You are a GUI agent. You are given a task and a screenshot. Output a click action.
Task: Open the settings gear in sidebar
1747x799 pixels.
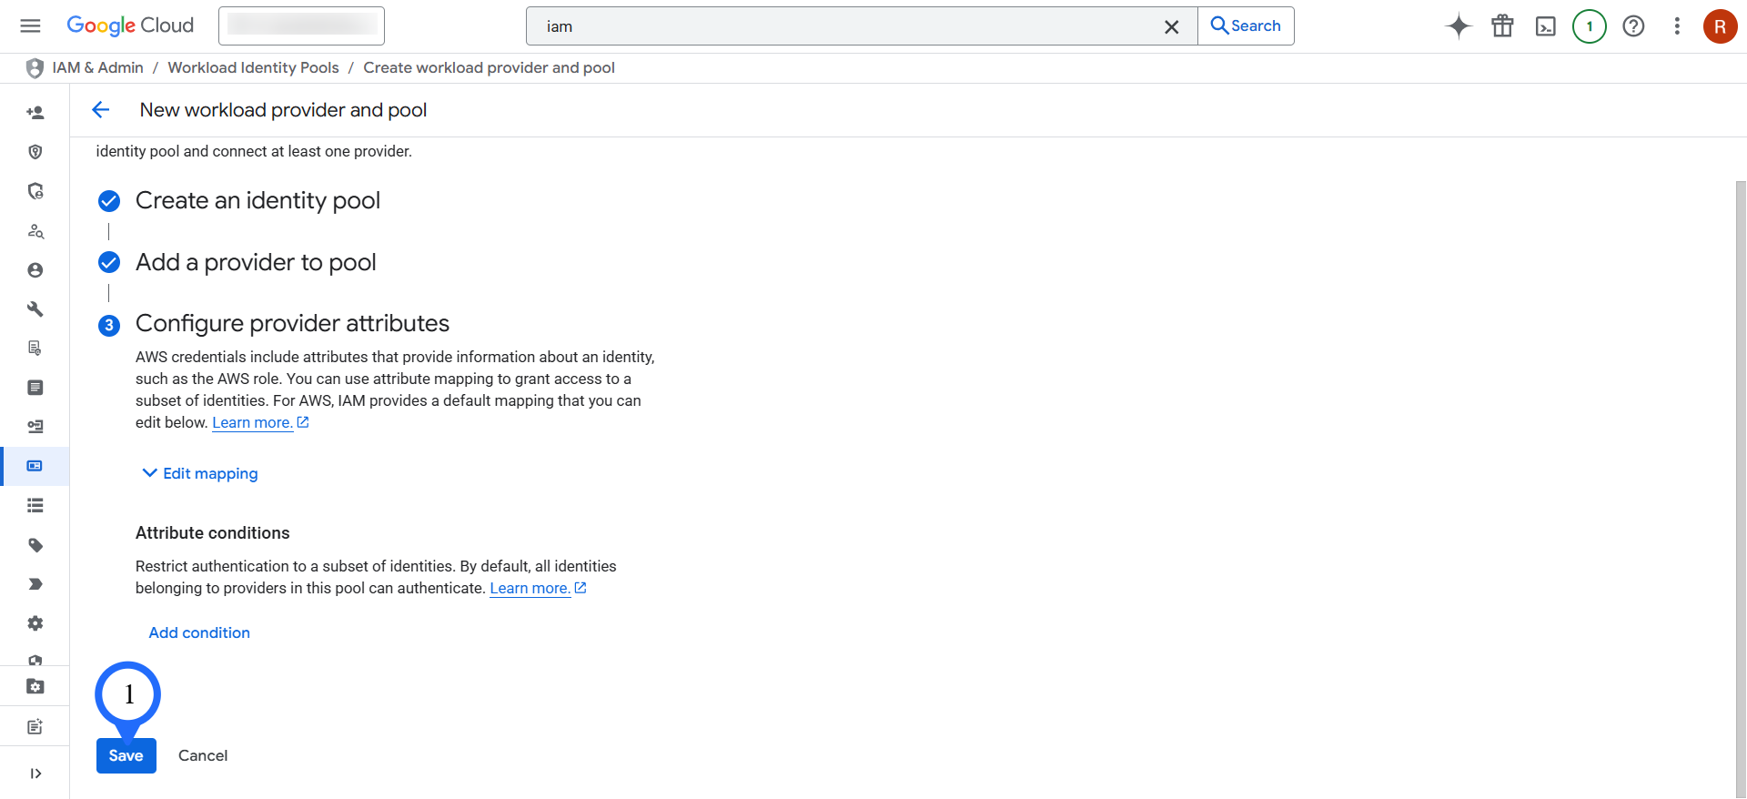pos(35,623)
